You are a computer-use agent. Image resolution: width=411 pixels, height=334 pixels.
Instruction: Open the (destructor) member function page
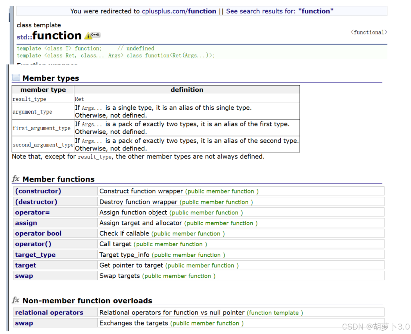[36, 202]
